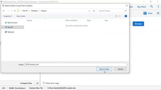Toggle the Compact View switch
Image resolution: width=161 pixels, height=90 pixels.
36,83
